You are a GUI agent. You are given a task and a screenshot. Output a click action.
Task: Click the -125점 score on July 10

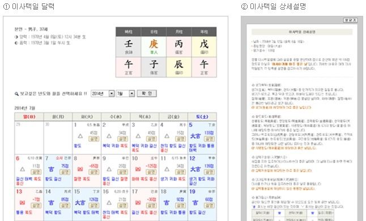[151, 166]
